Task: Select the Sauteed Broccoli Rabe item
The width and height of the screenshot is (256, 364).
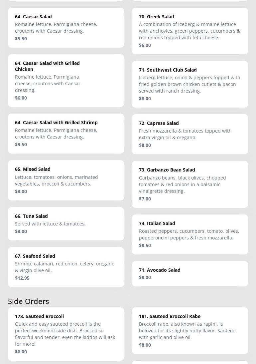Action: pos(190,330)
